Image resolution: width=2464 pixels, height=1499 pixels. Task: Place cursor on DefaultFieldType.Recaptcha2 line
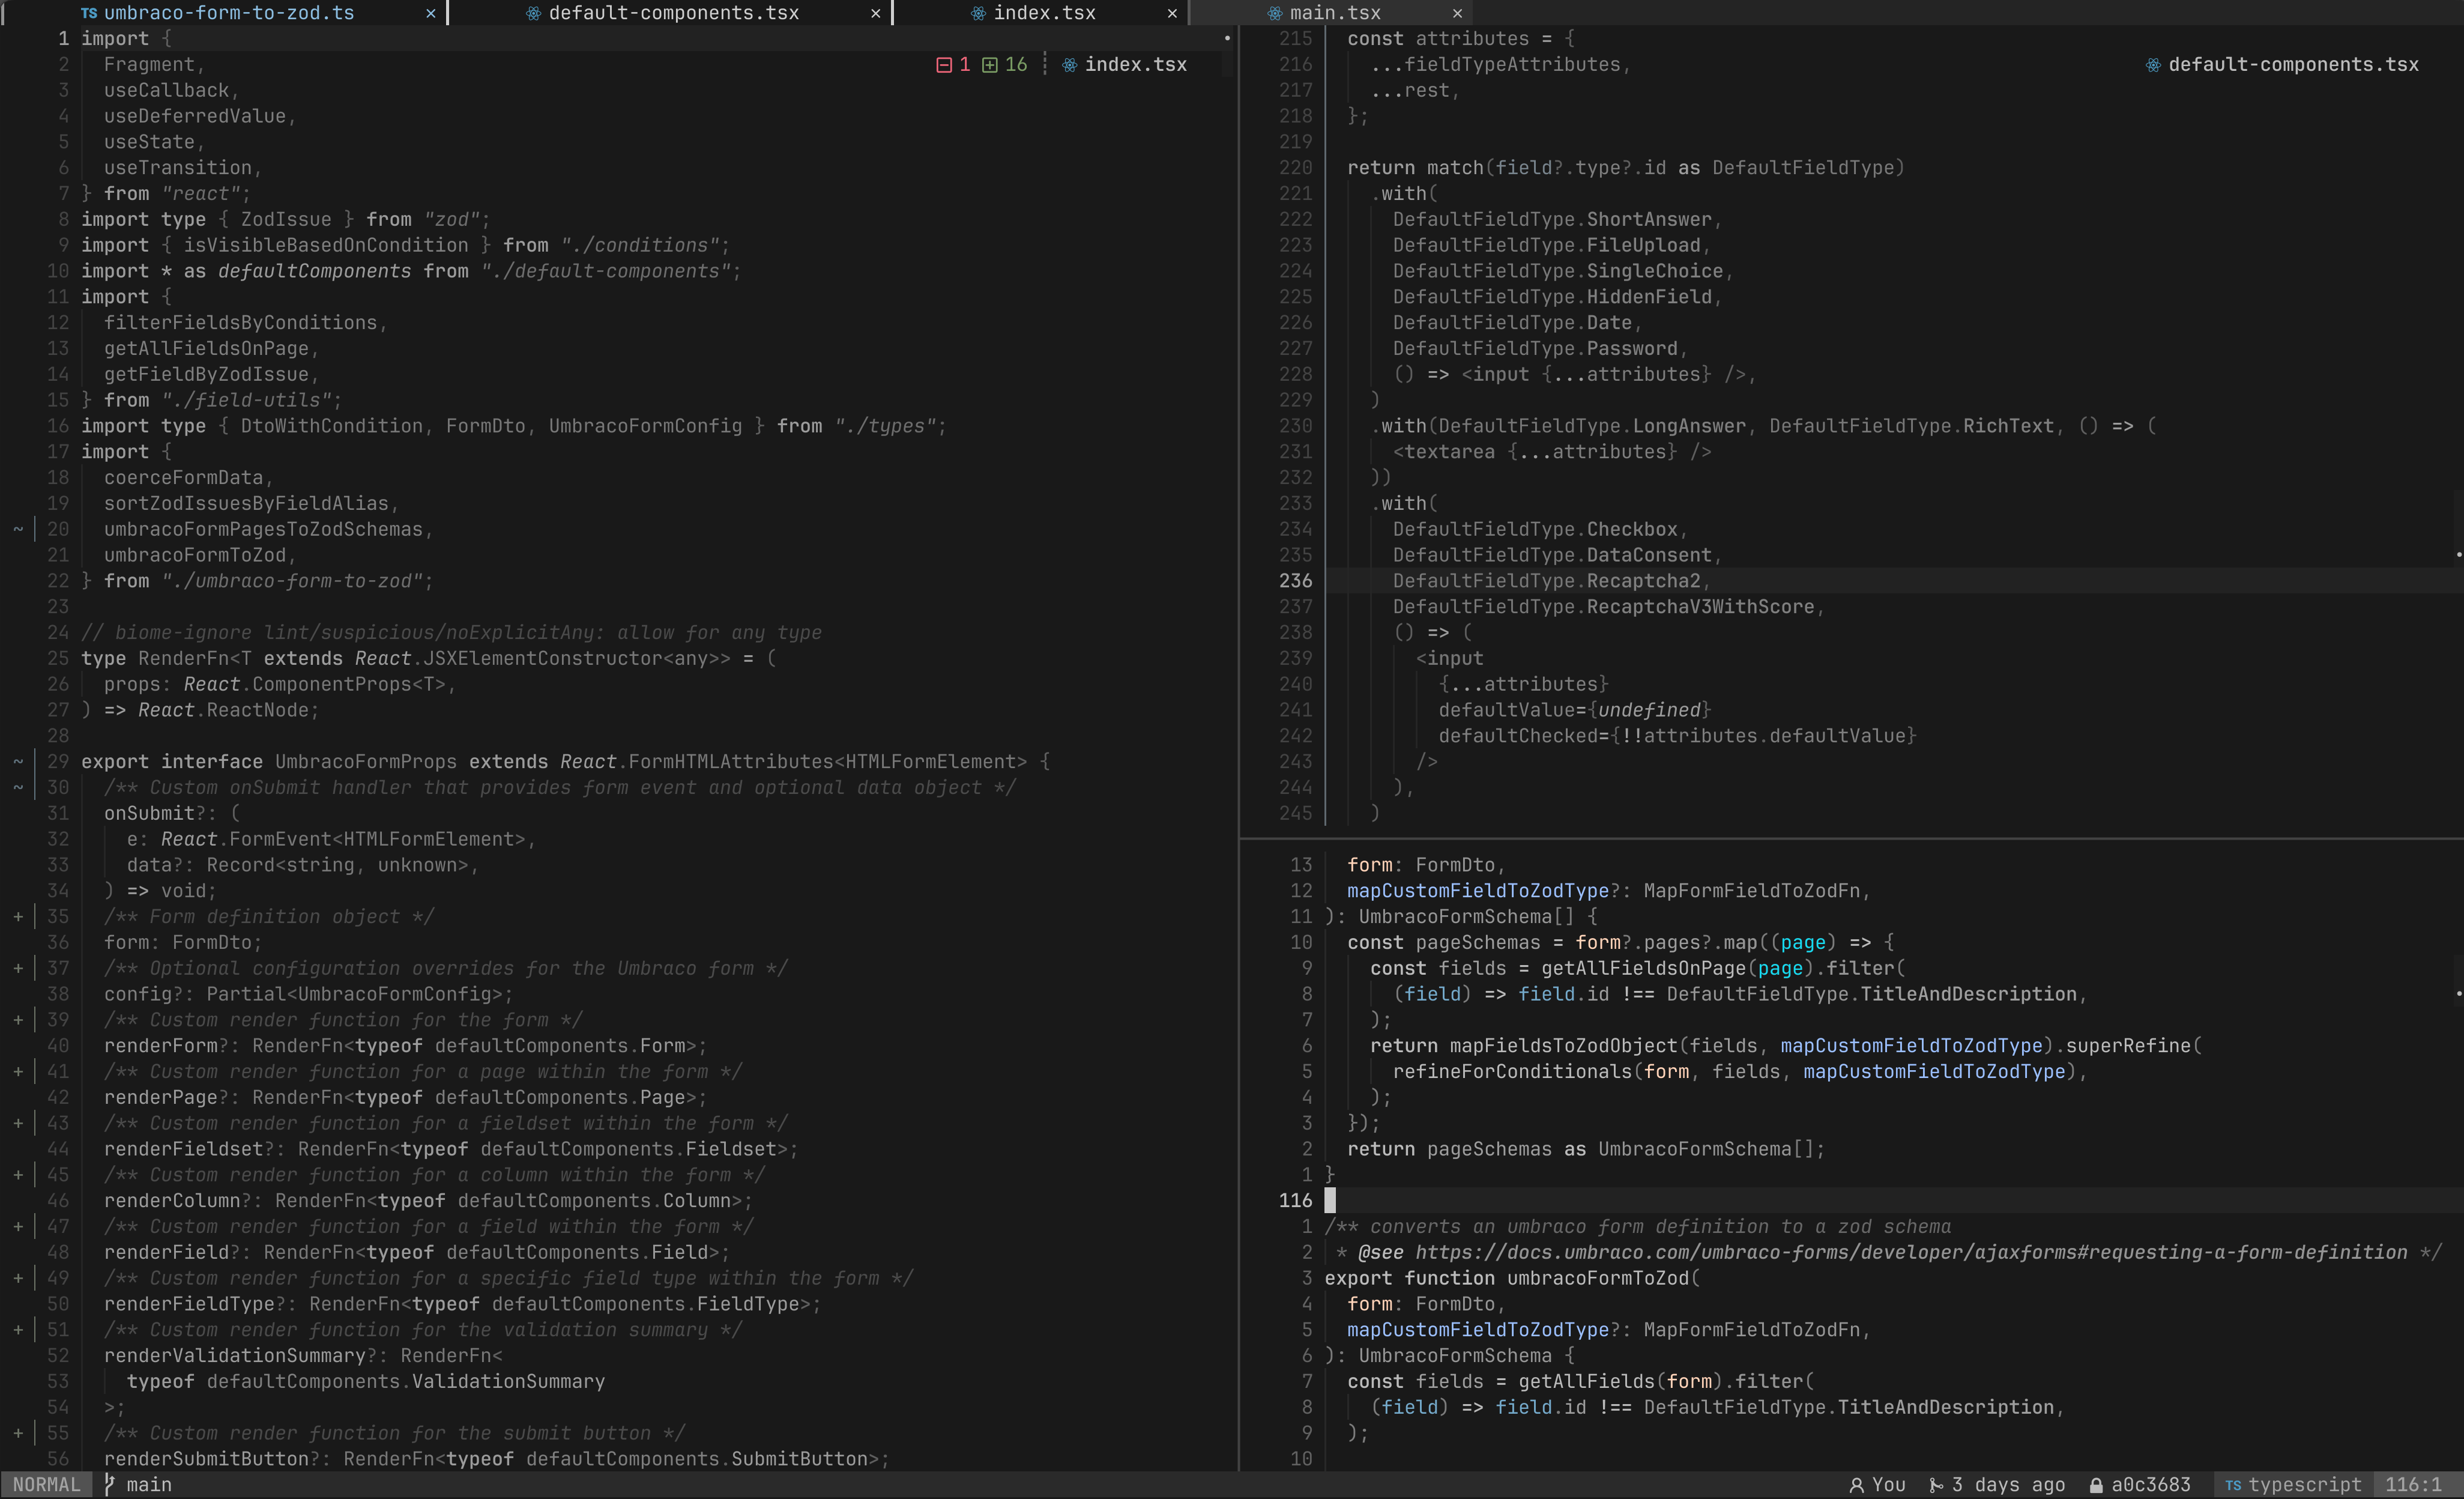coord(1546,581)
